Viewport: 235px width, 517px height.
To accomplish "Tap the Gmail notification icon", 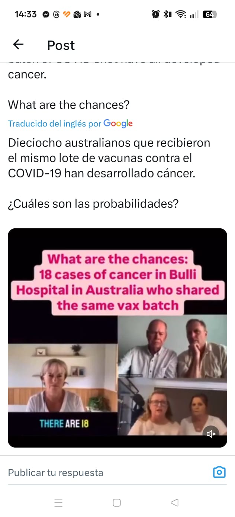I will (88, 15).
